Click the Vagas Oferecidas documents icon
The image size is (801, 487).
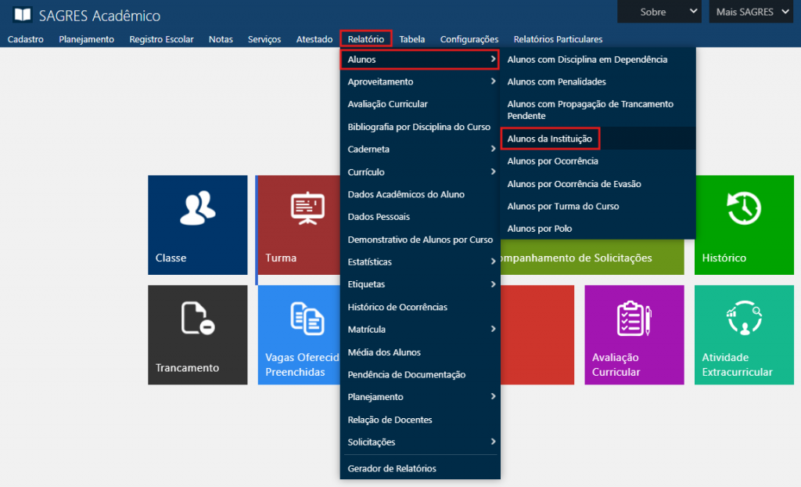307,318
